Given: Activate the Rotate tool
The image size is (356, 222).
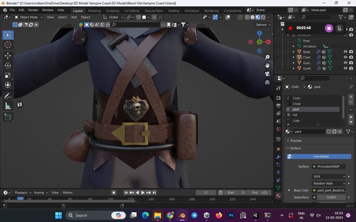Looking at the screenshot, I should coord(8,65).
